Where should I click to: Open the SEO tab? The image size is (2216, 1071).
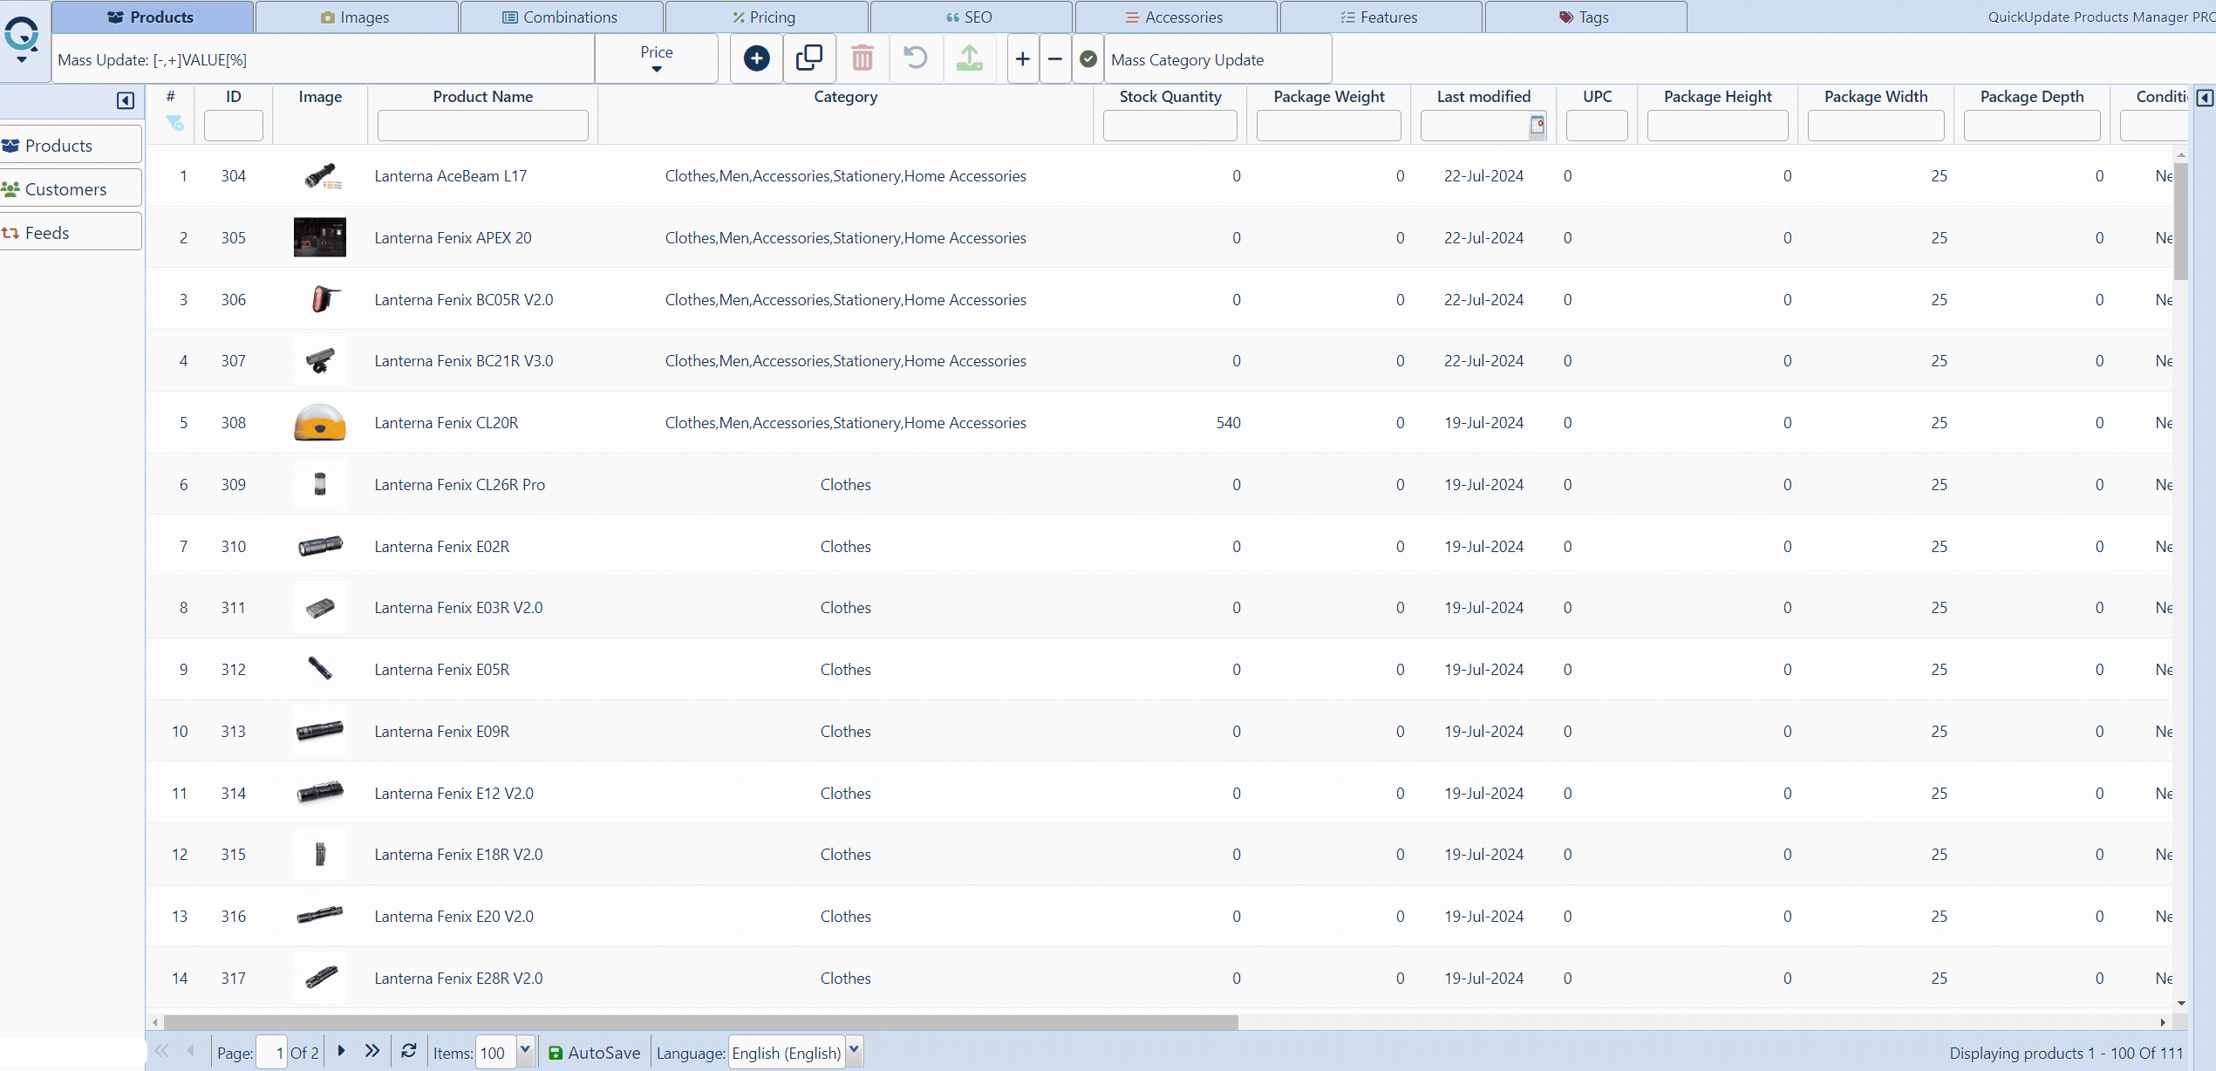(x=971, y=17)
